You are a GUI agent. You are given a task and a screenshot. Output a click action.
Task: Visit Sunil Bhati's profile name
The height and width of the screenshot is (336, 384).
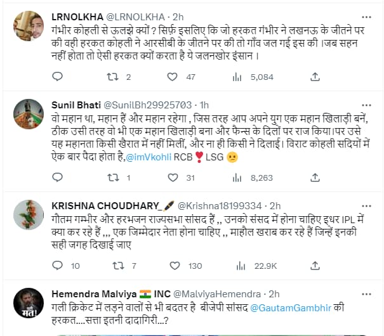coord(76,105)
